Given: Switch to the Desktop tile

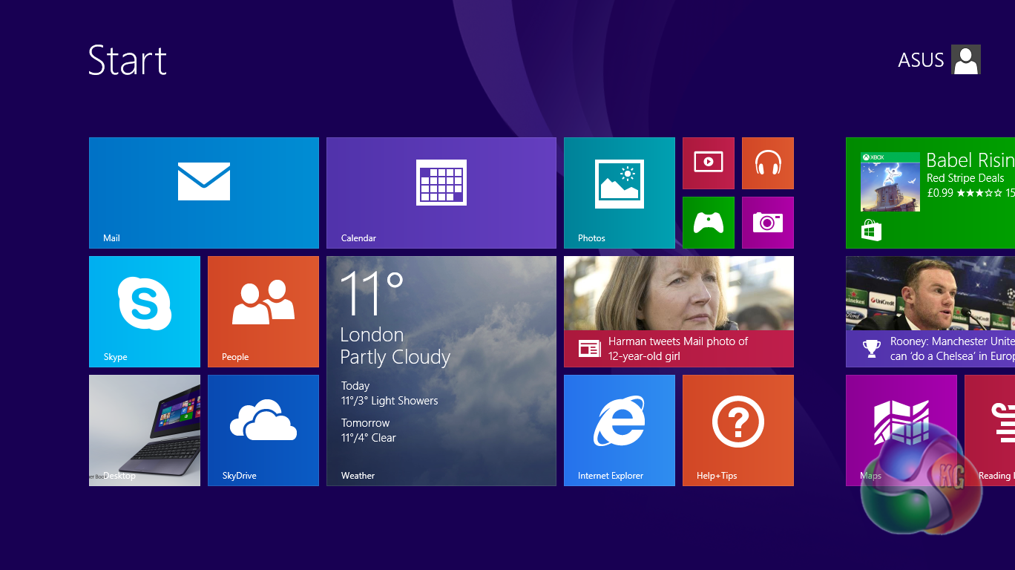Looking at the screenshot, I should [x=145, y=430].
